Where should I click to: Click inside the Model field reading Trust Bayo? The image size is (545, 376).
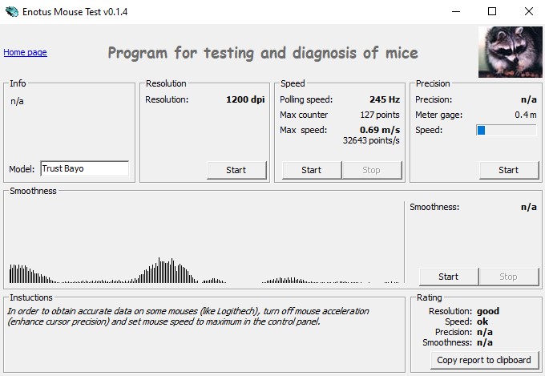pos(84,168)
